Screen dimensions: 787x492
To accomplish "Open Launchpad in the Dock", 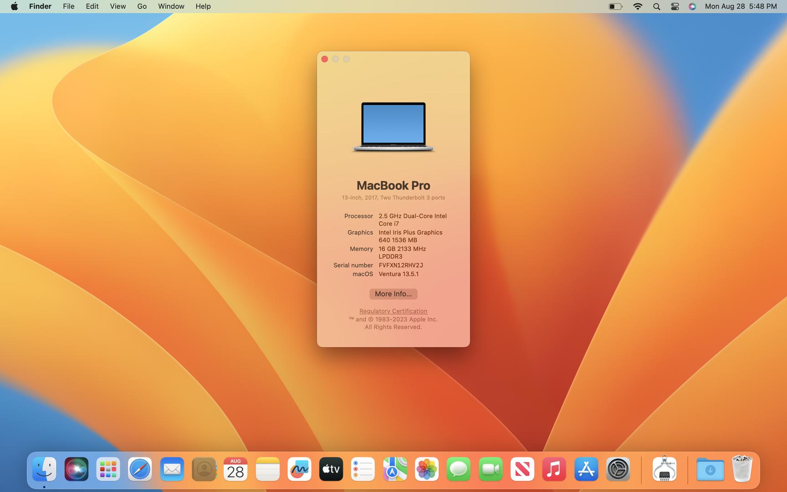I will [108, 469].
